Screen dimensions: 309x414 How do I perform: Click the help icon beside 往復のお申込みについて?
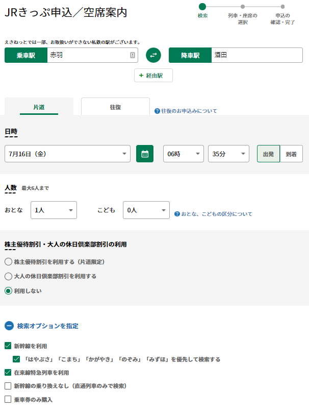pos(157,111)
